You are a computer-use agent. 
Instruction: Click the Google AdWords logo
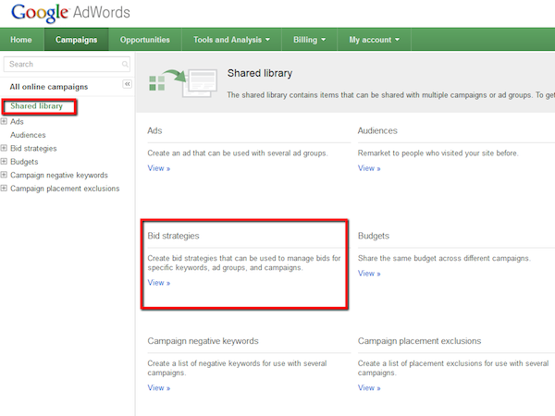[70, 13]
